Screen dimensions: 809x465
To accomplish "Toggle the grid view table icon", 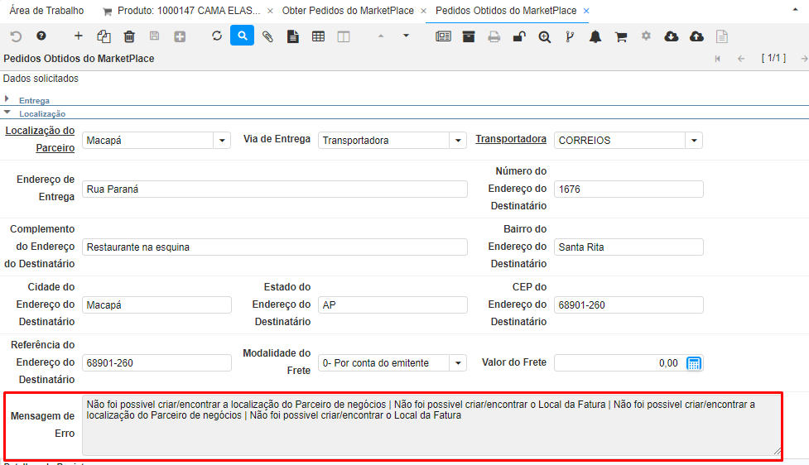I will click(318, 36).
